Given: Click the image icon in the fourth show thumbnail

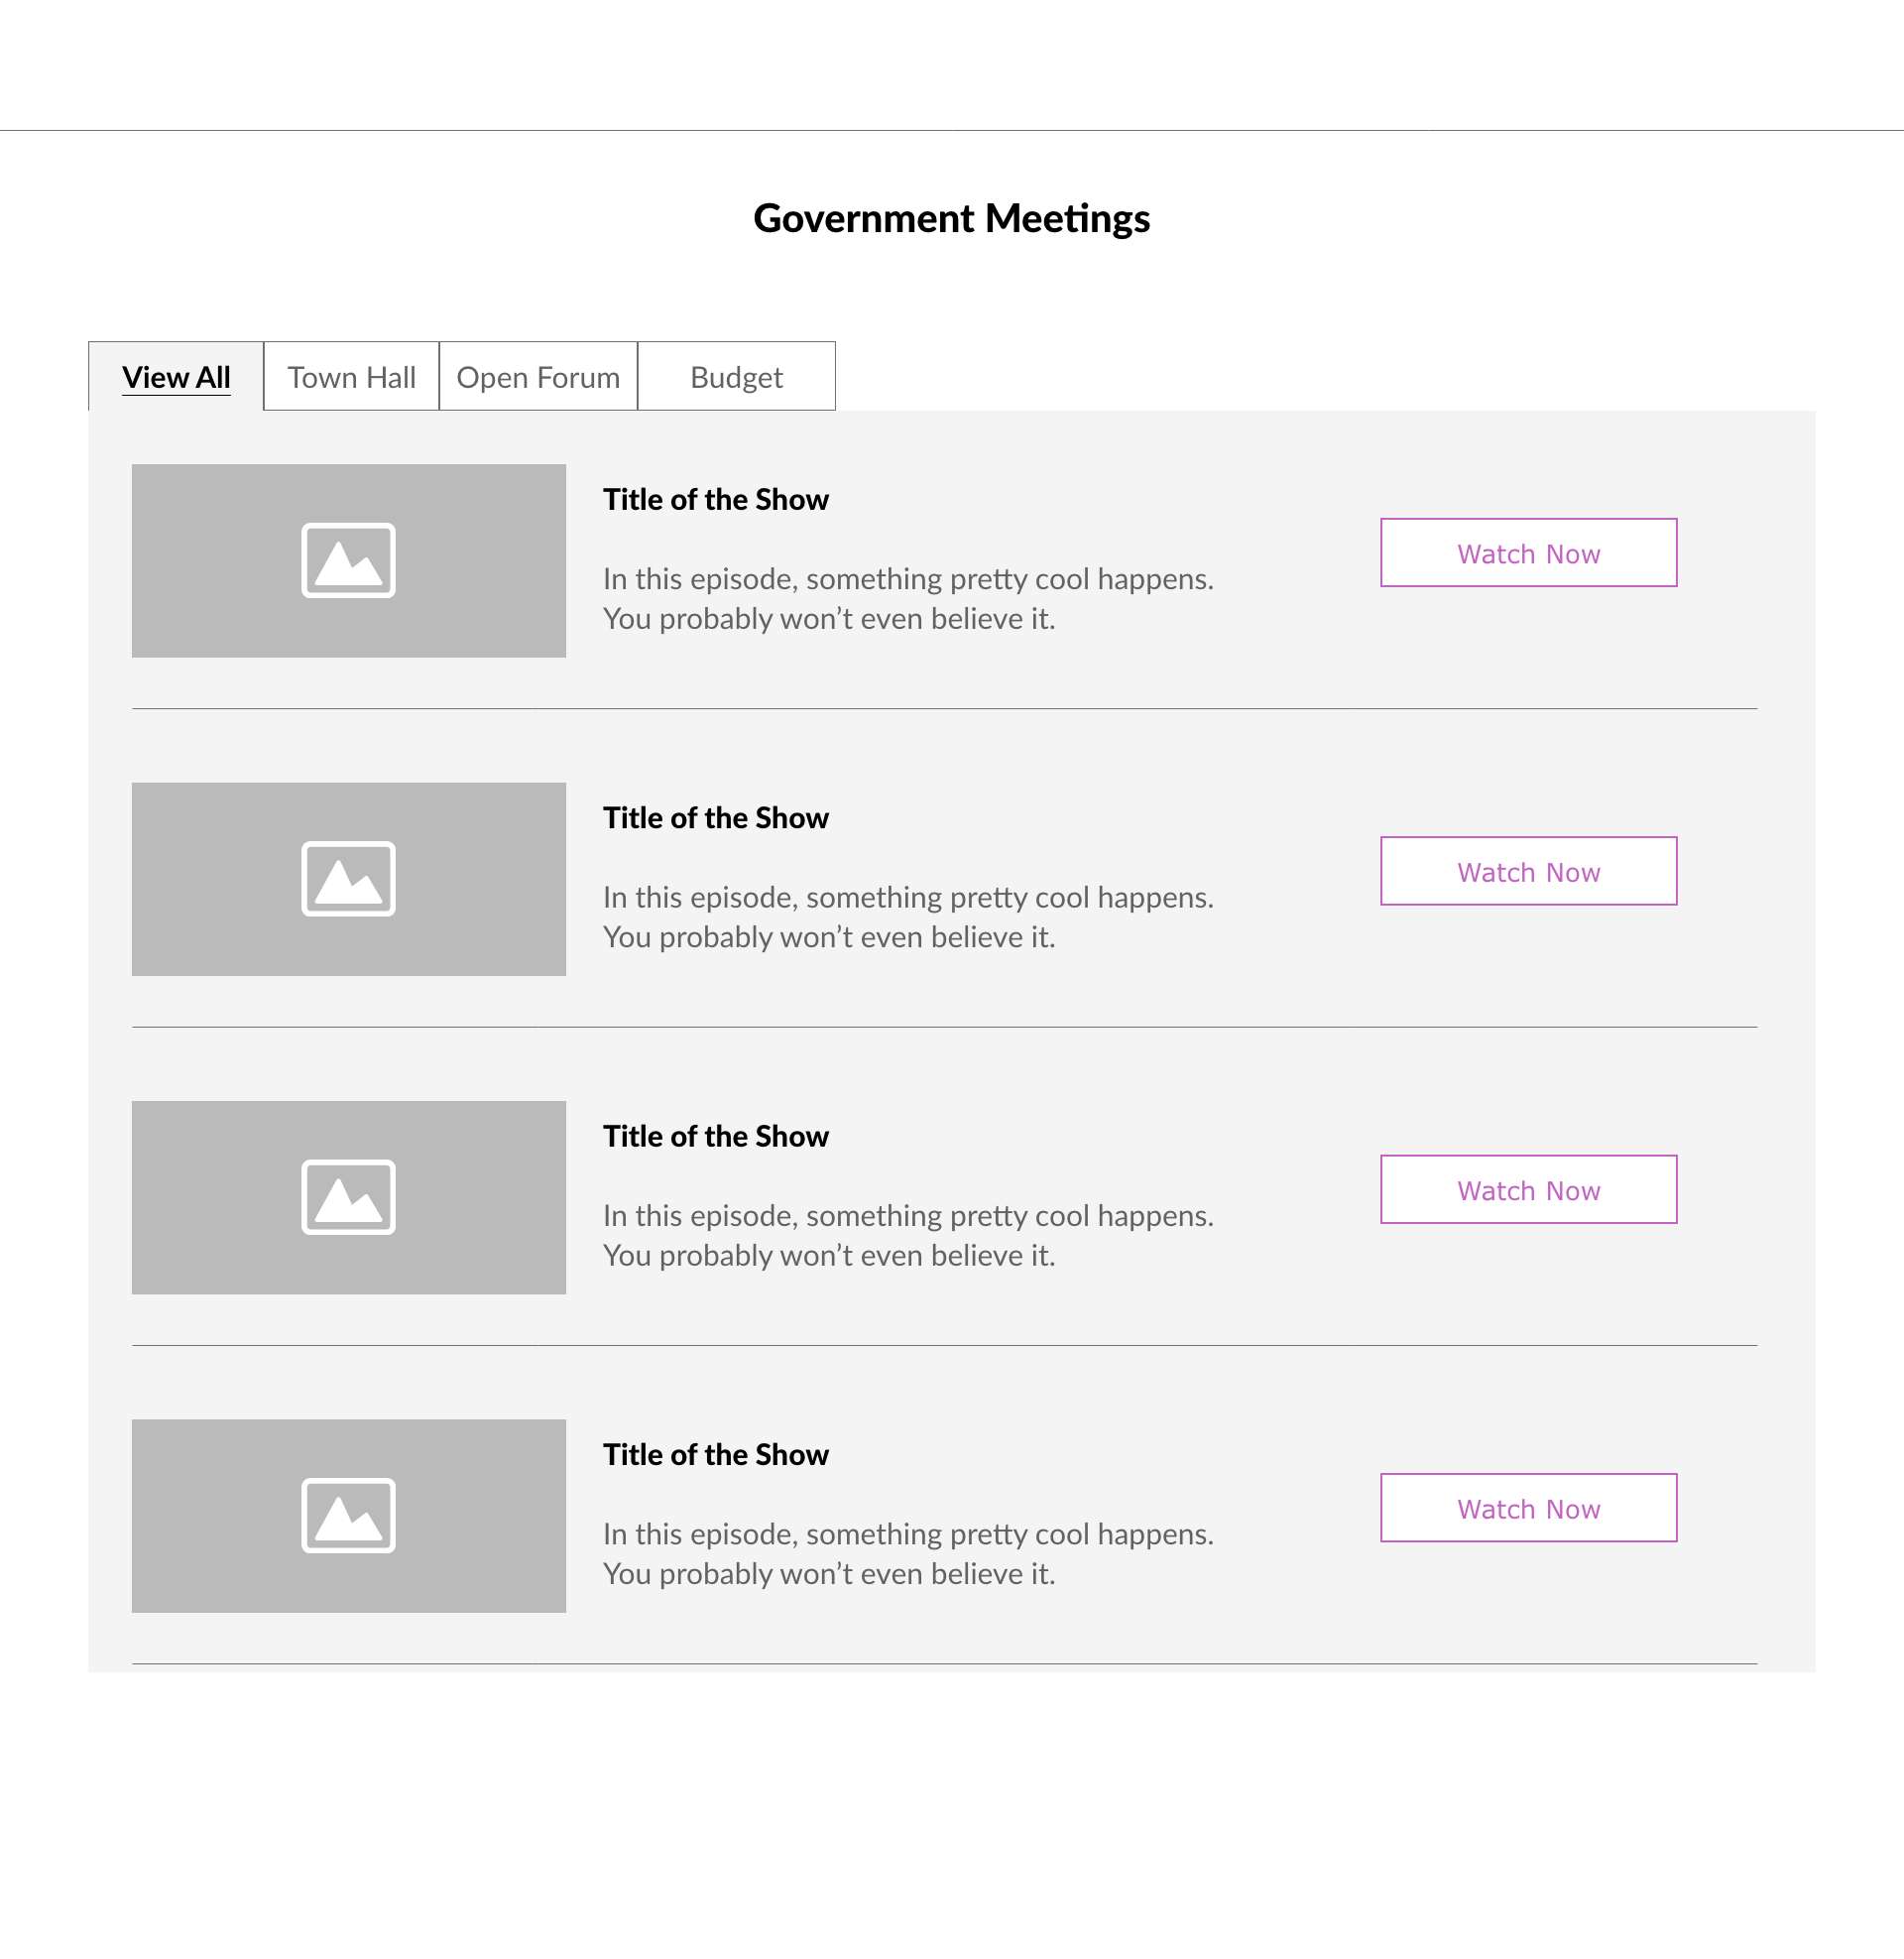Looking at the screenshot, I should 348,1515.
